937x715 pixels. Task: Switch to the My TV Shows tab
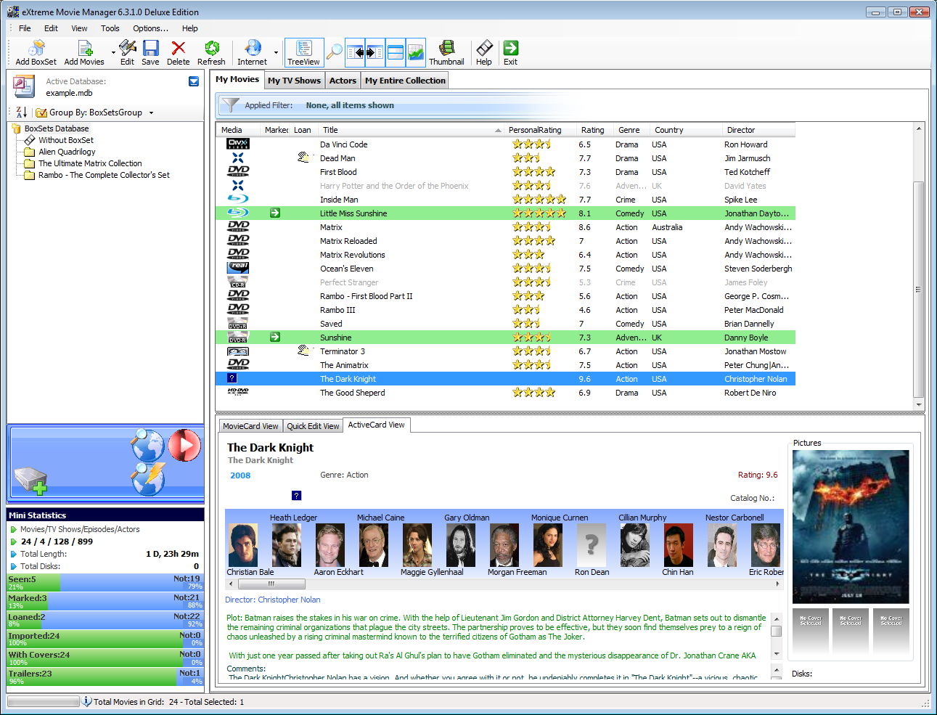coord(294,81)
